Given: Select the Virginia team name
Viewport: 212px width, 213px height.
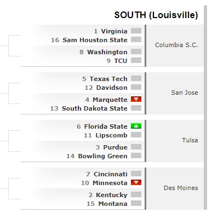Looking at the screenshot, I should coord(114,31).
